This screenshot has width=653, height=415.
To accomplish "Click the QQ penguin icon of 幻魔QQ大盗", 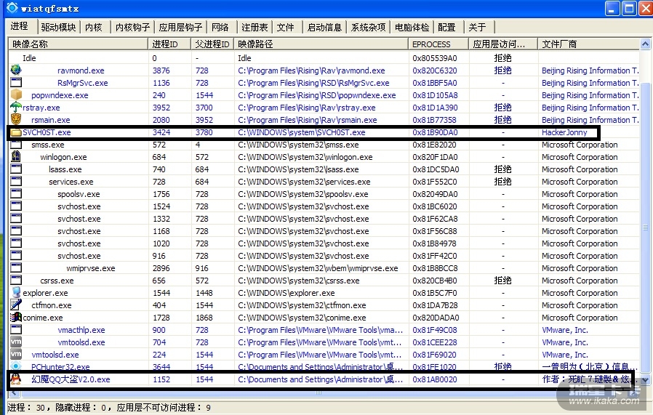I will (x=16, y=379).
